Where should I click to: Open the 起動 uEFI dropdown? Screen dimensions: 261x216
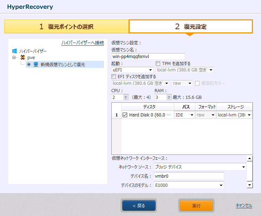132,70
